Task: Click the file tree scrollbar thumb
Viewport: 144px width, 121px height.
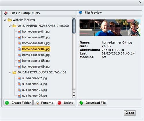Action: point(74,26)
